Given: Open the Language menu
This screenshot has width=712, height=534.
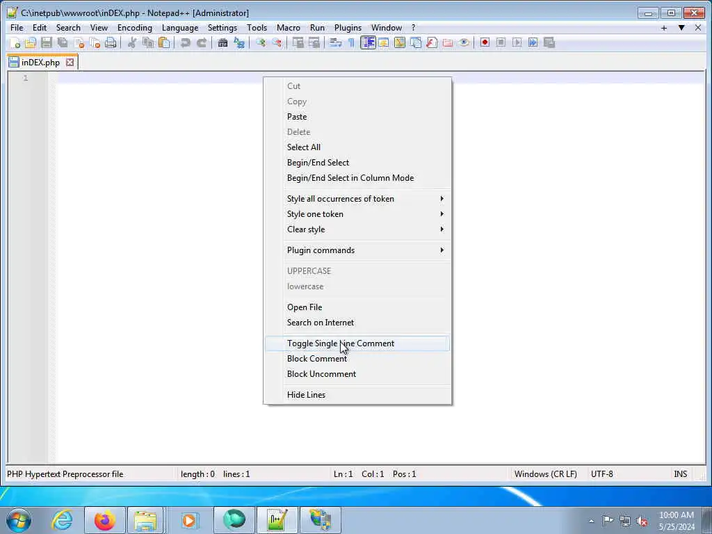Looking at the screenshot, I should coord(180,28).
